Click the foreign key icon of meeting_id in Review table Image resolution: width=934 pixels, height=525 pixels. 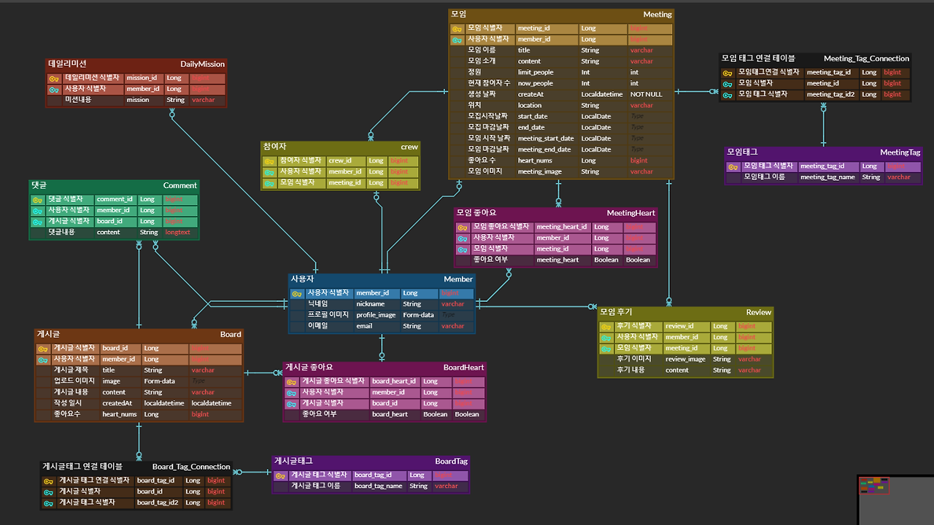click(606, 349)
